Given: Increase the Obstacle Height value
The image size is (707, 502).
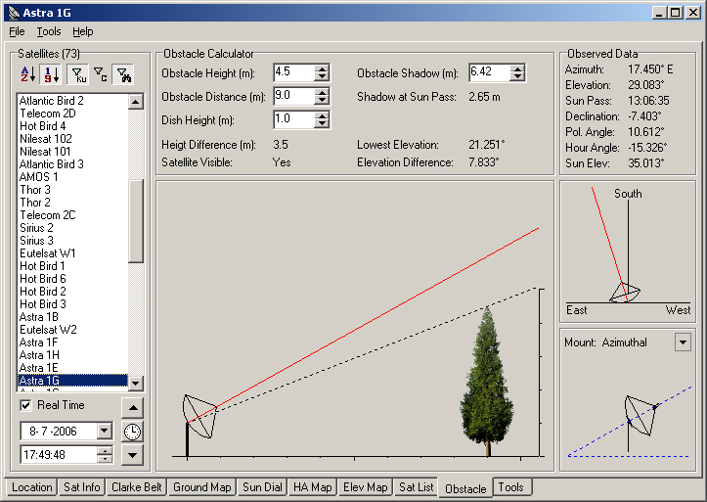Looking at the screenshot, I should coord(322,68).
